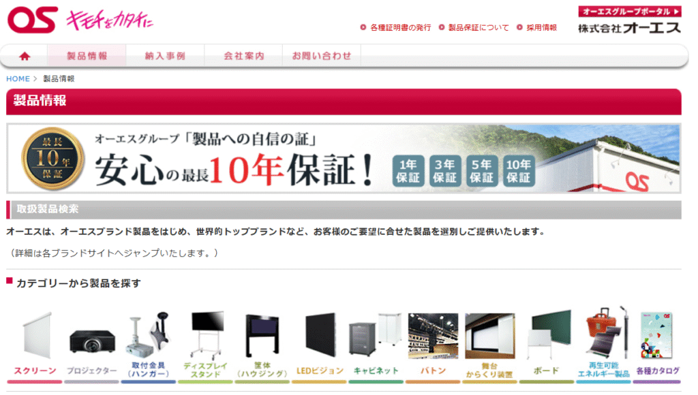The width and height of the screenshot is (698, 395).
Task: Open the プロジェクター category image
Action: point(92,341)
